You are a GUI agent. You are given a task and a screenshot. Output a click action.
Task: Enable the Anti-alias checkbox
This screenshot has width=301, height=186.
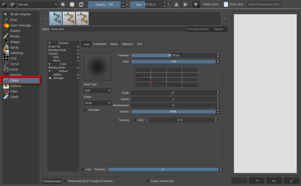85,110
